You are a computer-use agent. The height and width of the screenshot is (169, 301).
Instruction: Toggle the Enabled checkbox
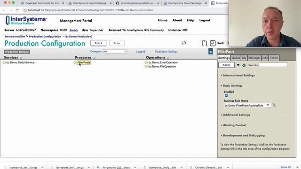click(x=226, y=96)
